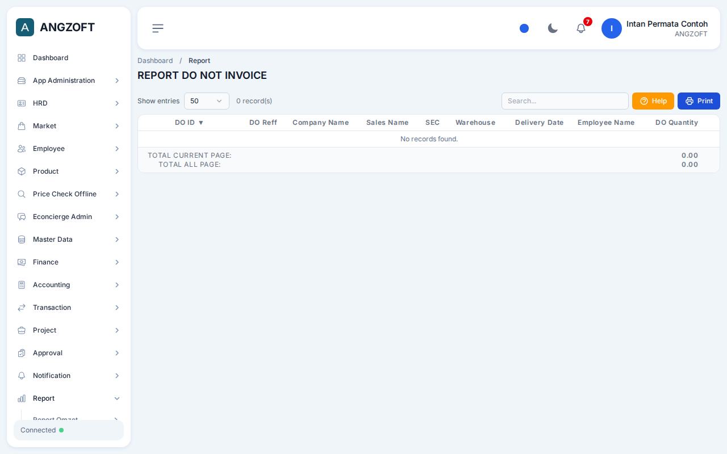The image size is (727, 454).
Task: Expand the HRD menu chevron
Action: tap(117, 103)
